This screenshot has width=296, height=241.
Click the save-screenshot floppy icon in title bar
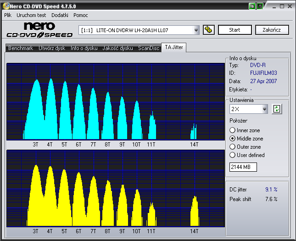[260, 6]
